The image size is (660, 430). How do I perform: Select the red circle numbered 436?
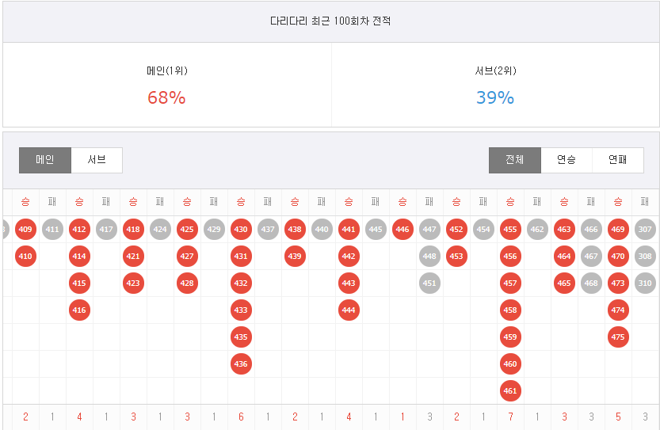pos(241,364)
